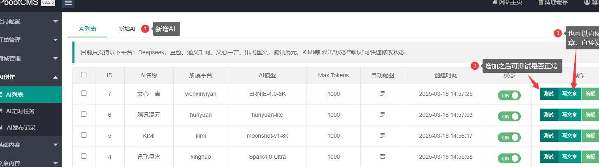The width and height of the screenshot is (599, 167).
Task: Toggle the ON switch for 腾讯混元
Action: click(x=509, y=116)
